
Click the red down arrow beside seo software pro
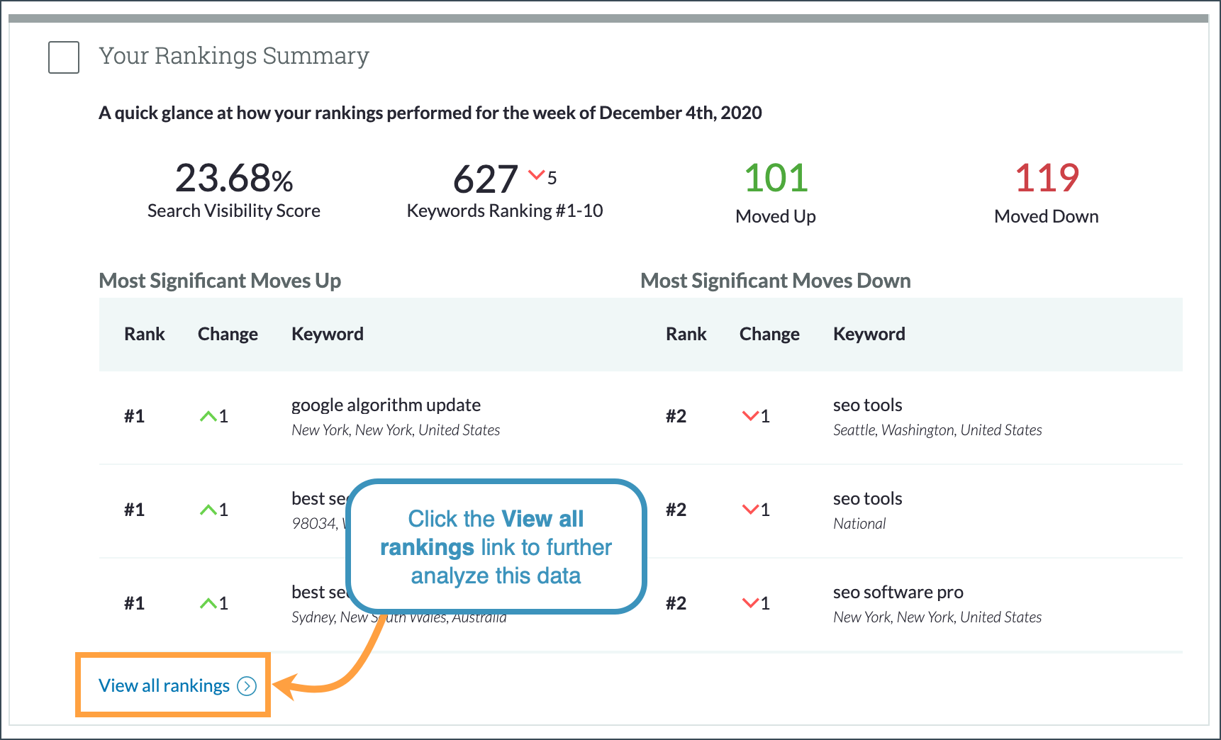pos(749,602)
